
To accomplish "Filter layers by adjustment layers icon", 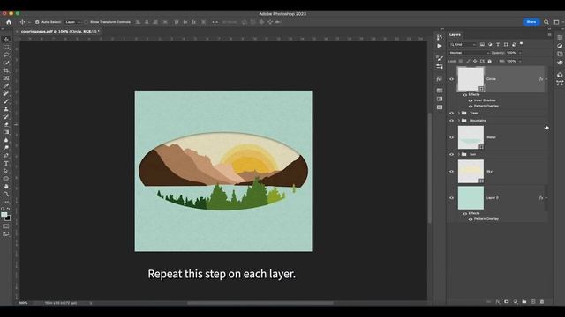I will coord(490,44).
